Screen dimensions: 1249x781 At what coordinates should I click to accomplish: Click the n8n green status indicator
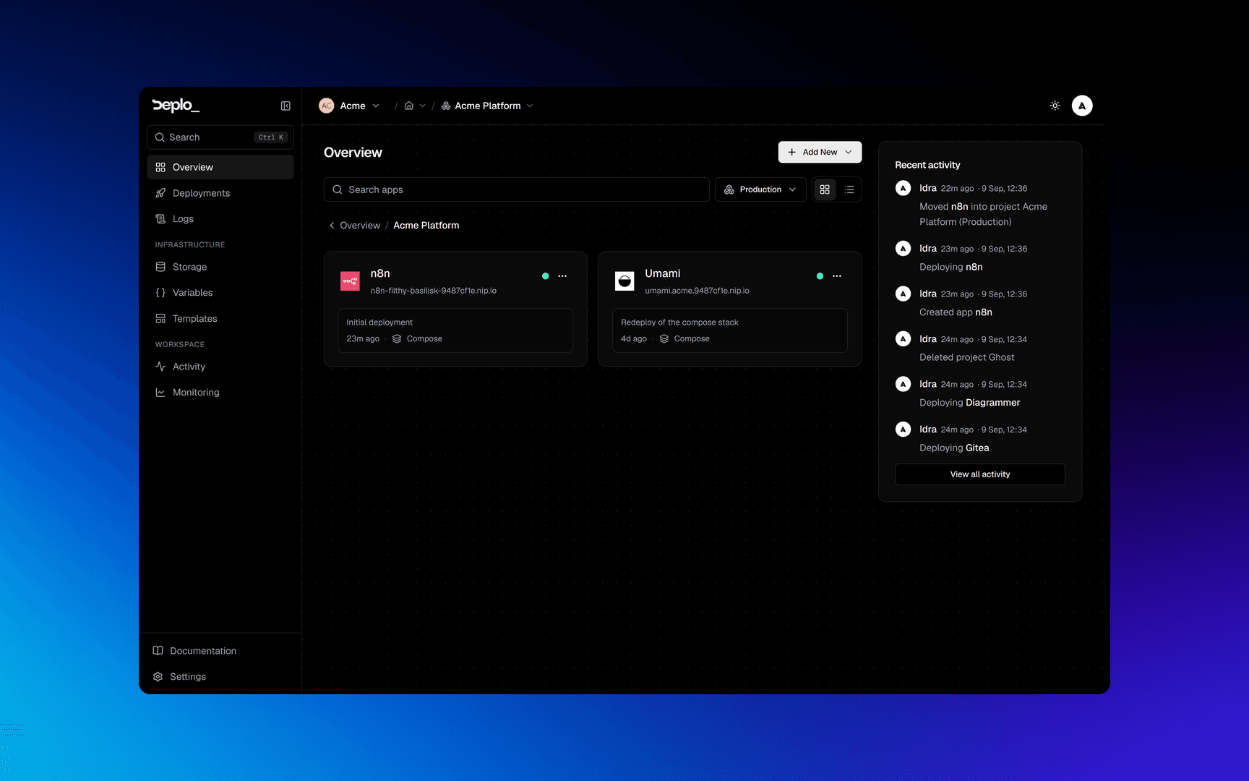pyautogui.click(x=546, y=276)
